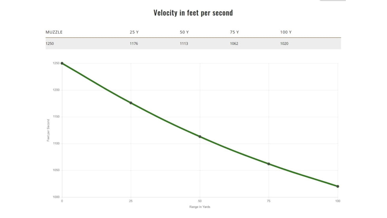Click the 100 Y table column header
Screen dimensions: 387x218
pyautogui.click(x=285, y=32)
